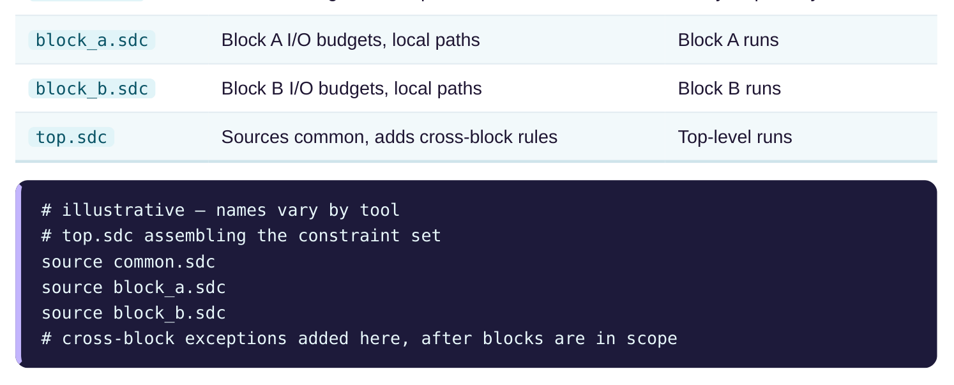
Task: Select the 'Block A runs' cell
Action: pos(729,40)
